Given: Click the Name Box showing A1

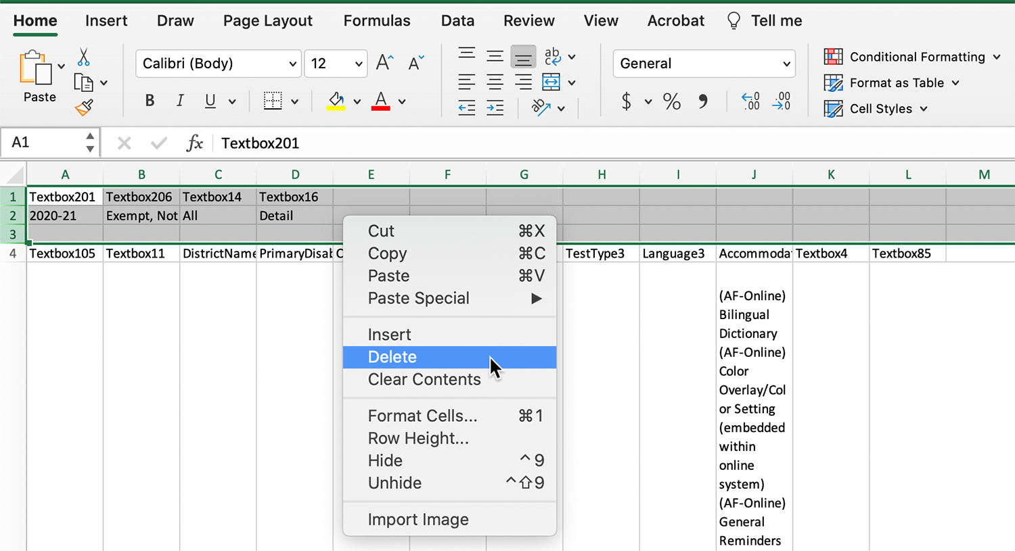Looking at the screenshot, I should 44,143.
